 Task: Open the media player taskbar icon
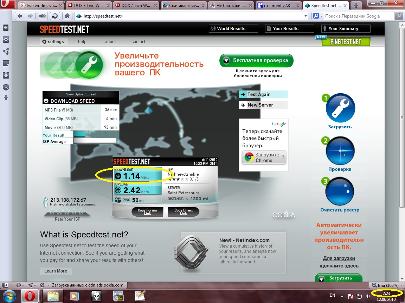point(75,296)
